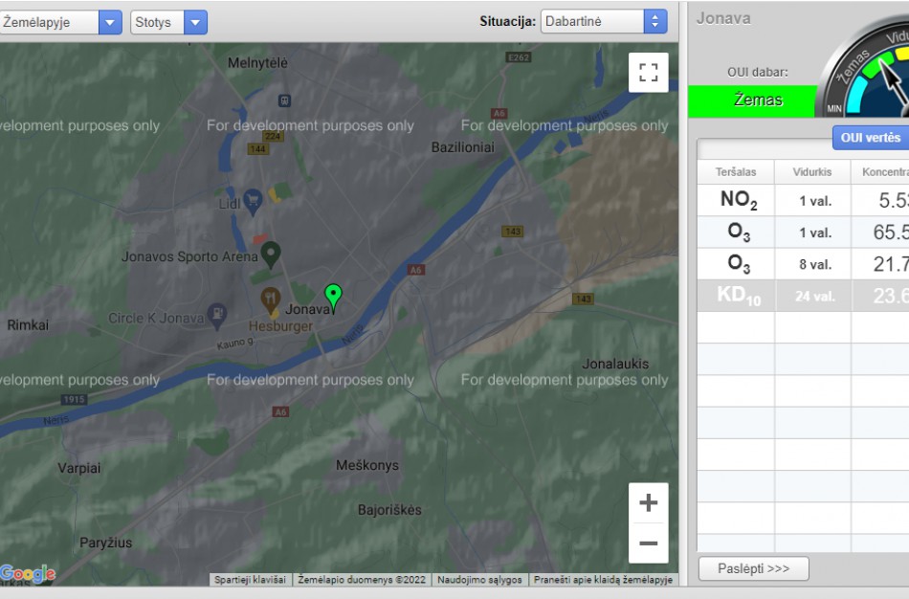
Task: Open the Stotys dropdown
Action: 168,22
